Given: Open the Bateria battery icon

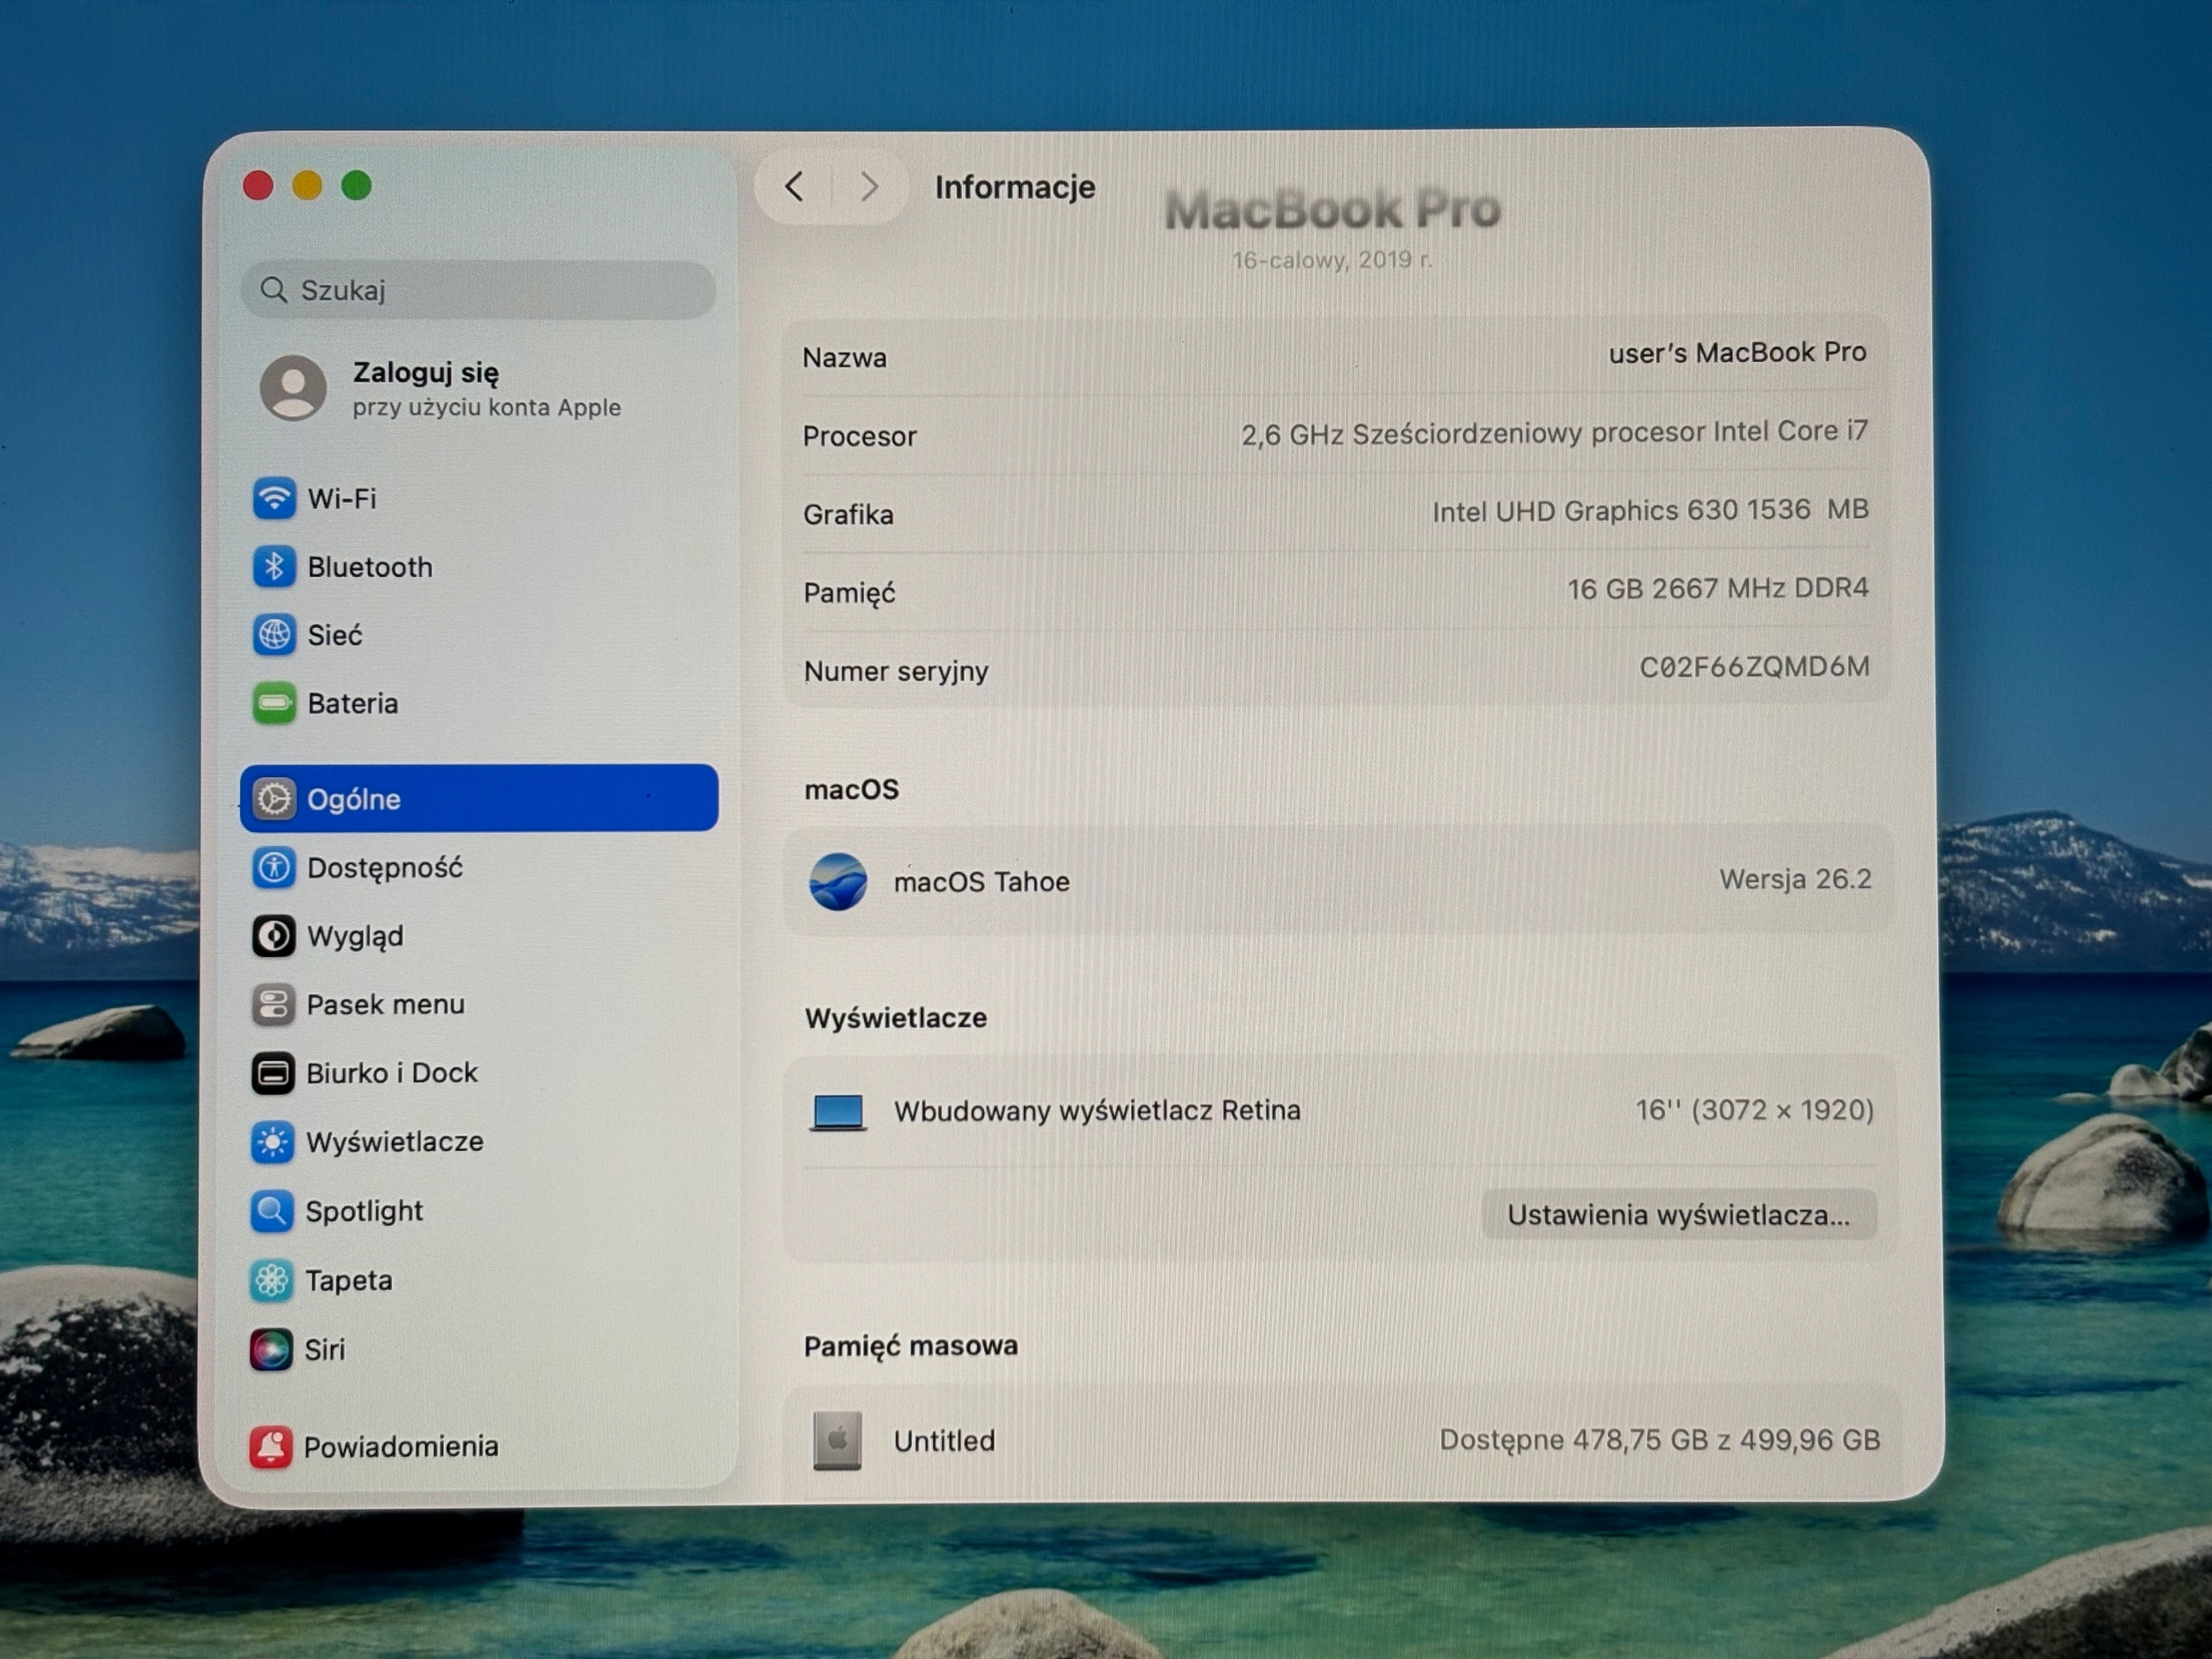Looking at the screenshot, I should coord(274,703).
